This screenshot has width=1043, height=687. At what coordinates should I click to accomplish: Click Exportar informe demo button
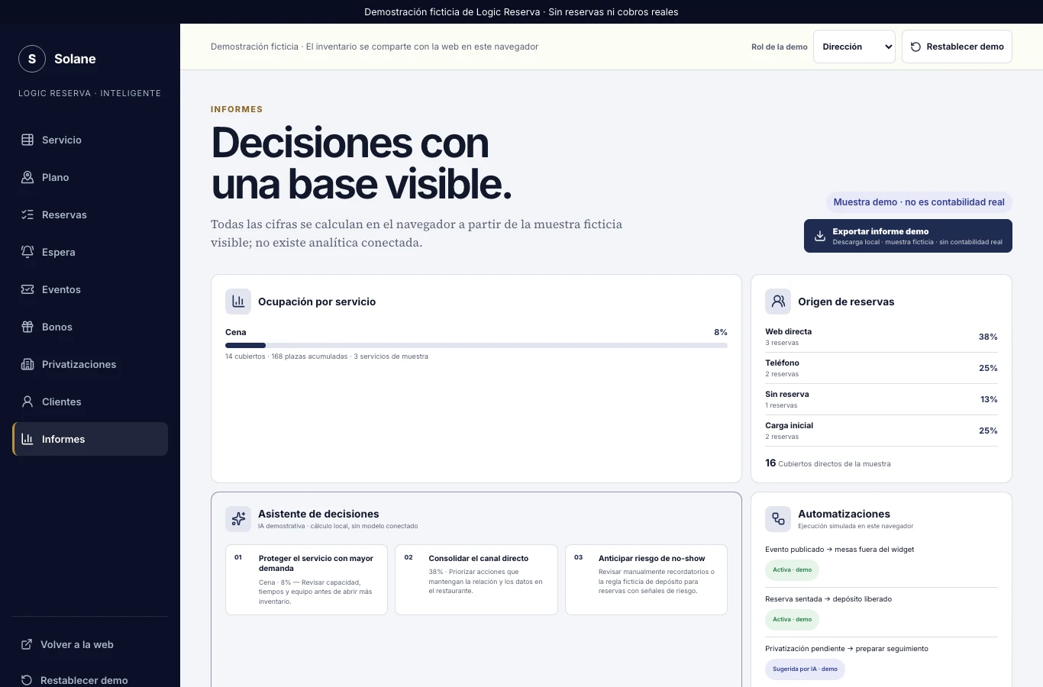pyautogui.click(x=908, y=236)
